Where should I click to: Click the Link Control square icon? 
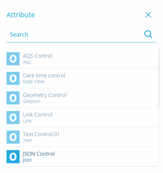pos(13,117)
